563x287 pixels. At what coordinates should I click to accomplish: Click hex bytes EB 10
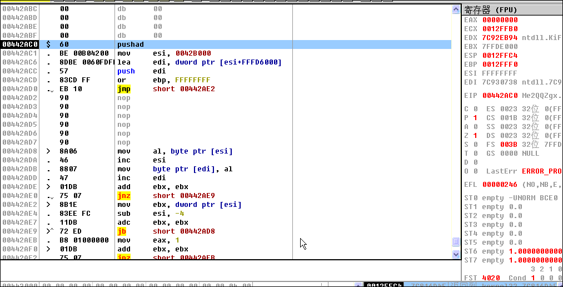pos(71,89)
